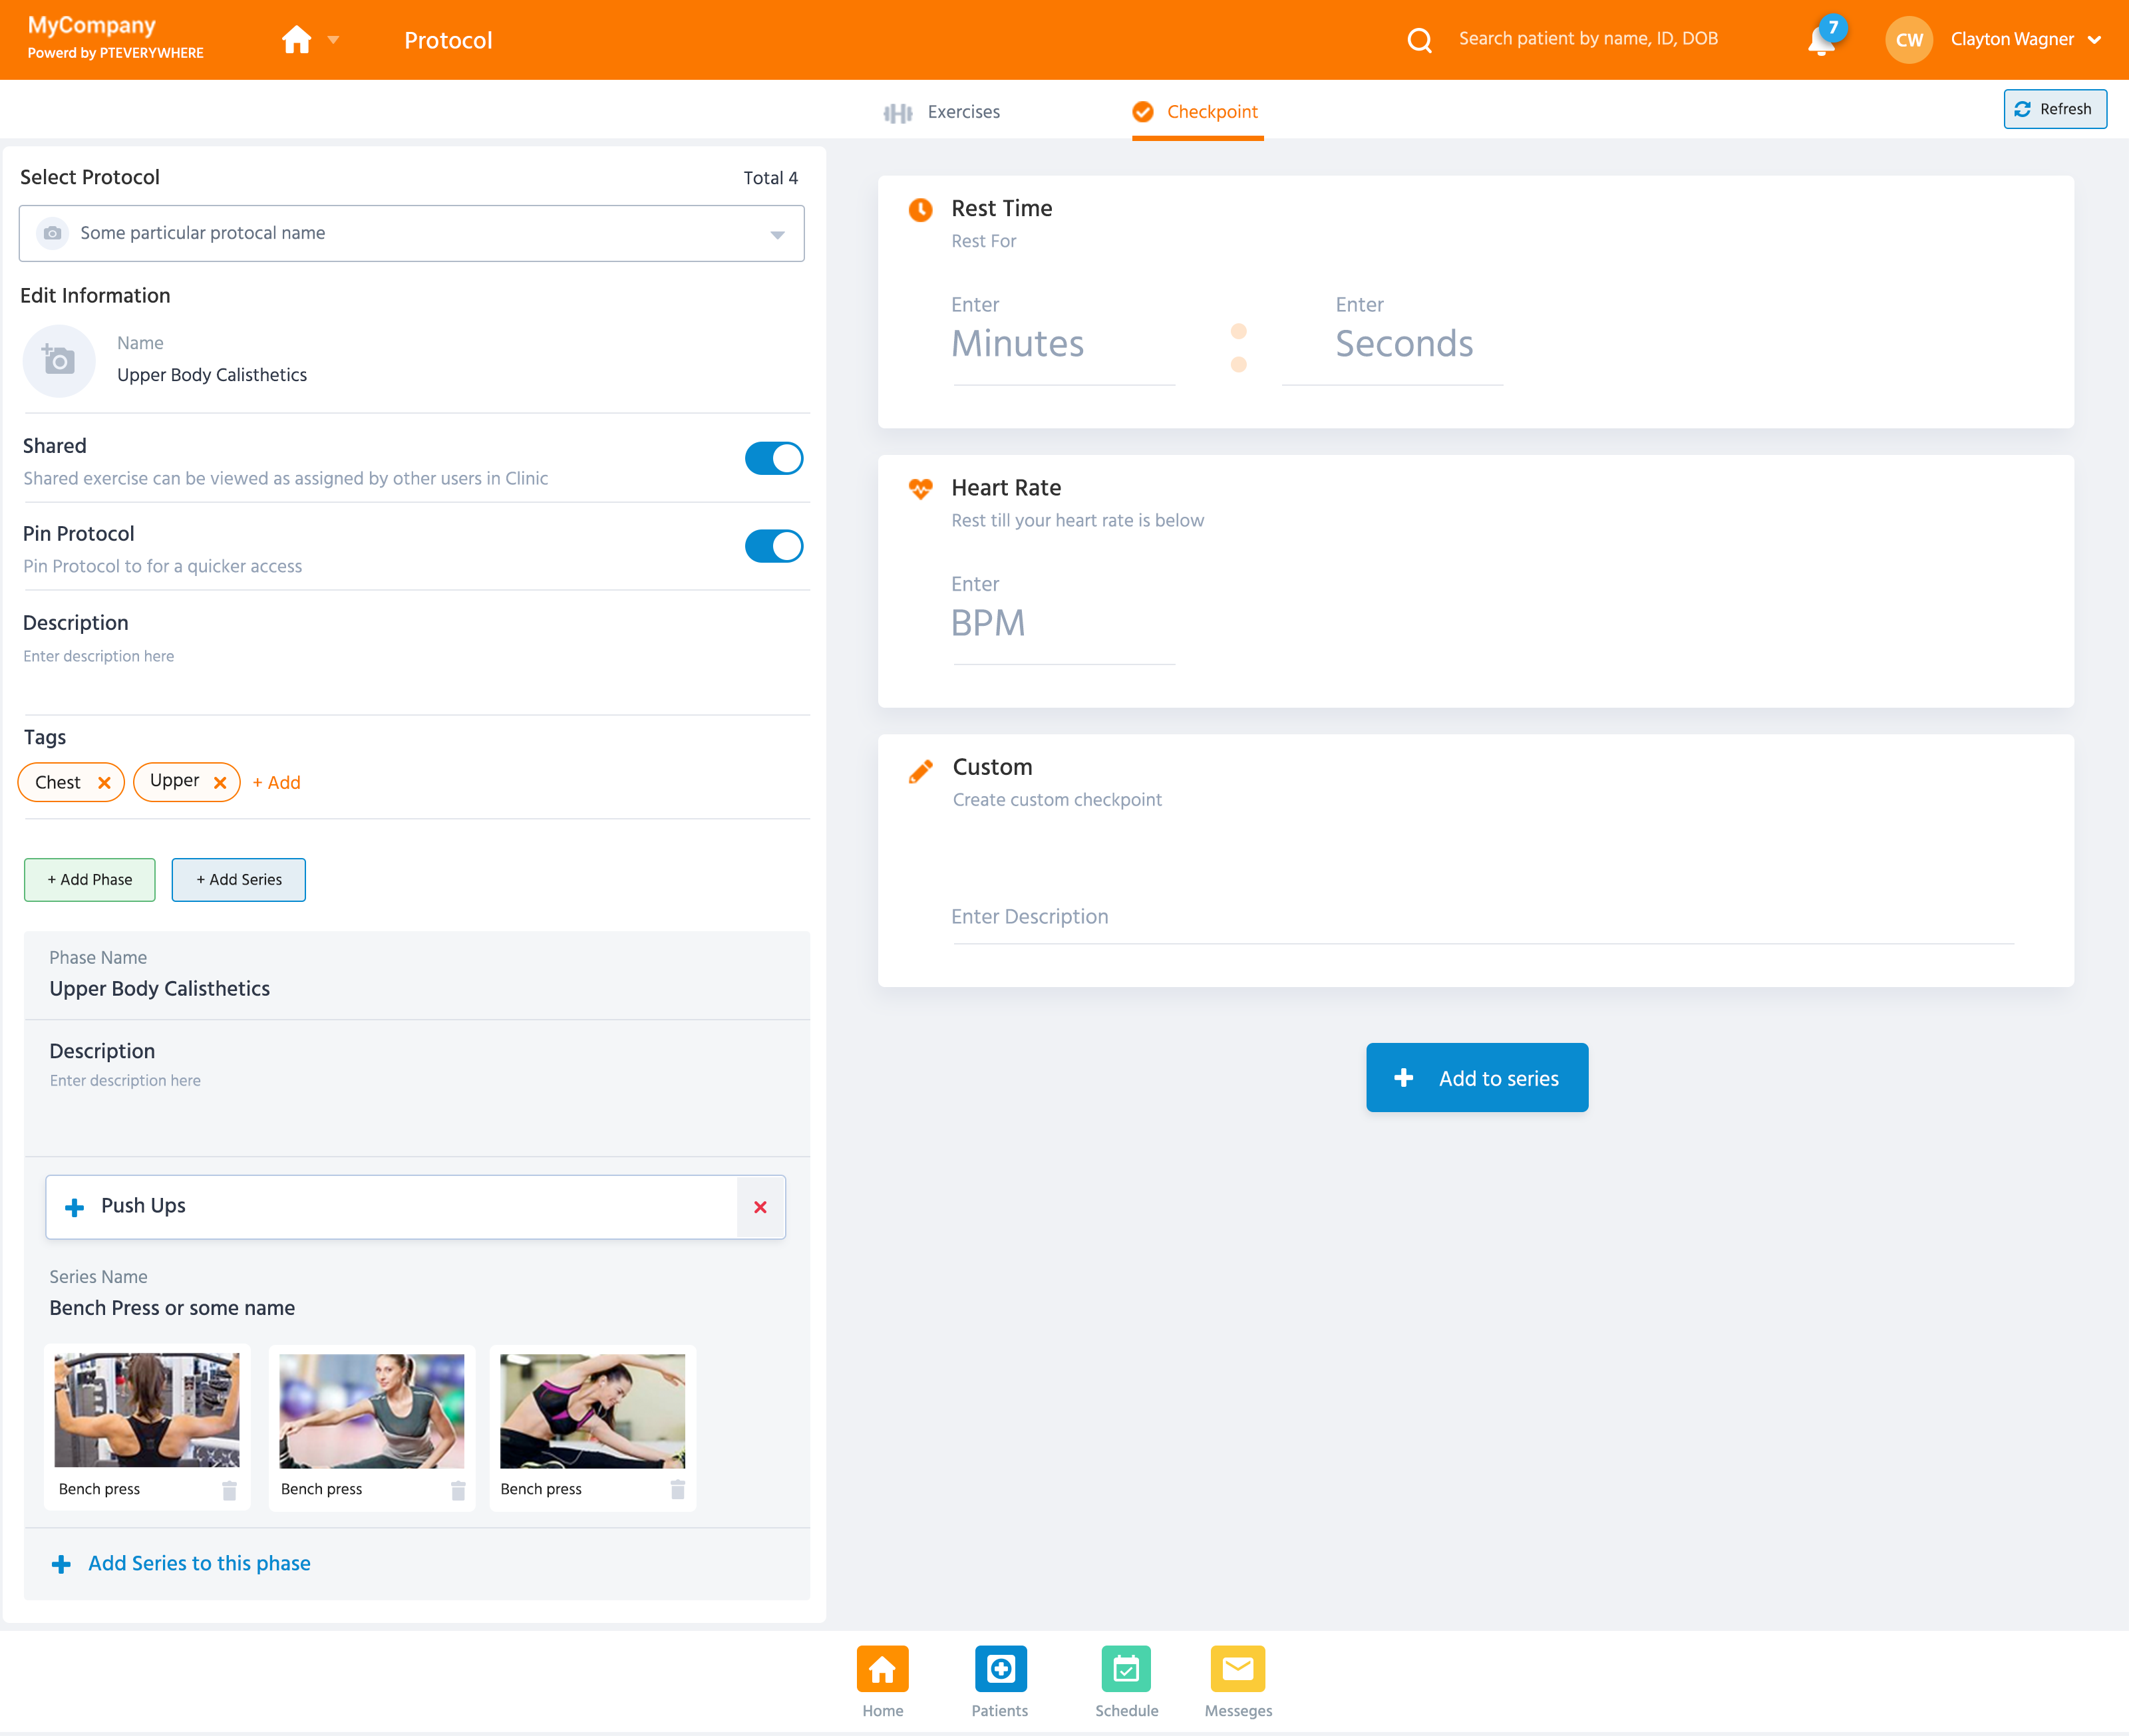2129x1736 pixels.
Task: Click the protocol photo camera icon
Action: (x=59, y=360)
